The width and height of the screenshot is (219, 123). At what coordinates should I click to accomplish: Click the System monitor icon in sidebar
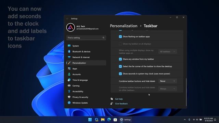pos(69,45)
